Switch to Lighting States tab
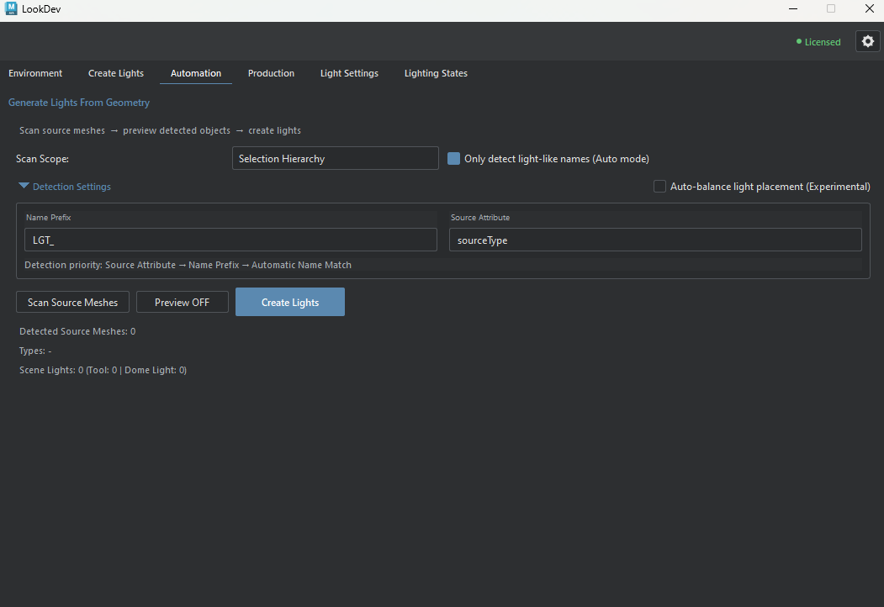The image size is (884, 607). pos(436,73)
